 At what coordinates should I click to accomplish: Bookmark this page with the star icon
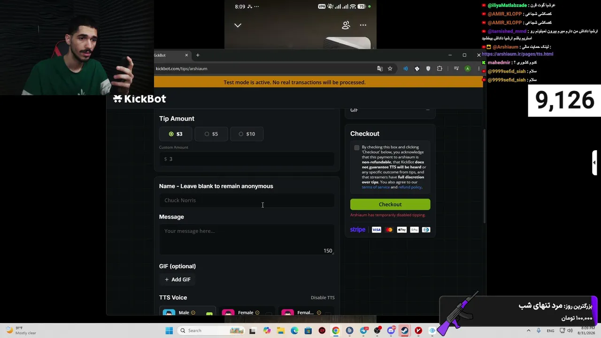point(390,69)
